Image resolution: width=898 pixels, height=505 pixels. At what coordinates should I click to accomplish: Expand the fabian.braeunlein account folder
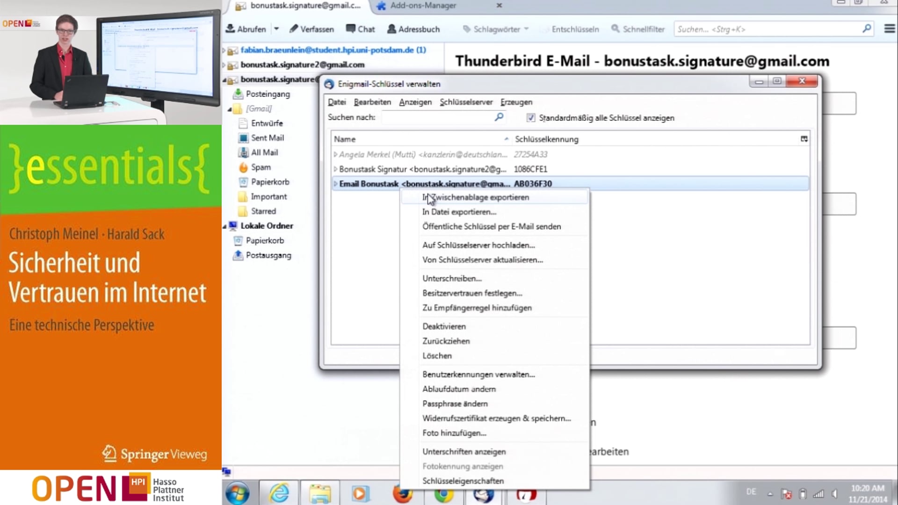pyautogui.click(x=224, y=50)
